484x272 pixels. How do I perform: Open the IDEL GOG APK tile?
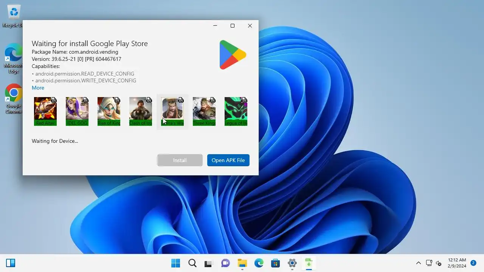[77, 111]
